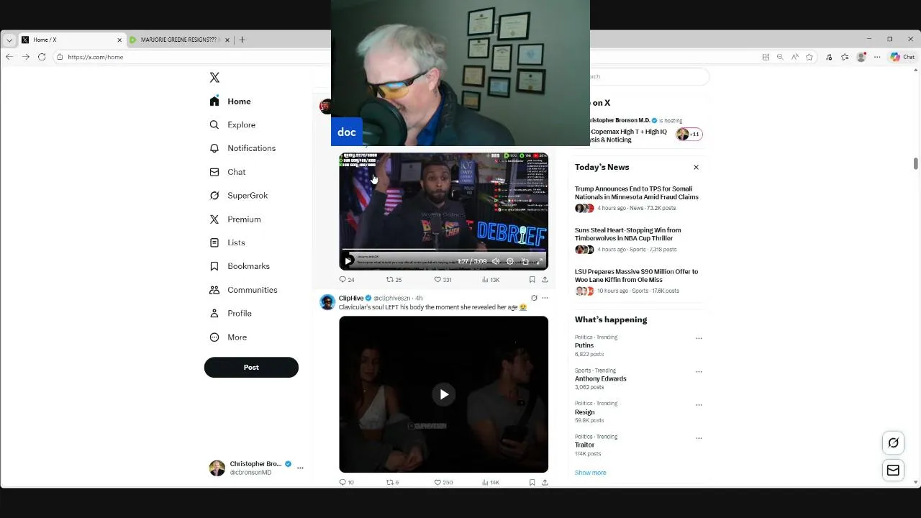The image size is (921, 518).
Task: Share the ClipHive post
Action: coord(545,483)
